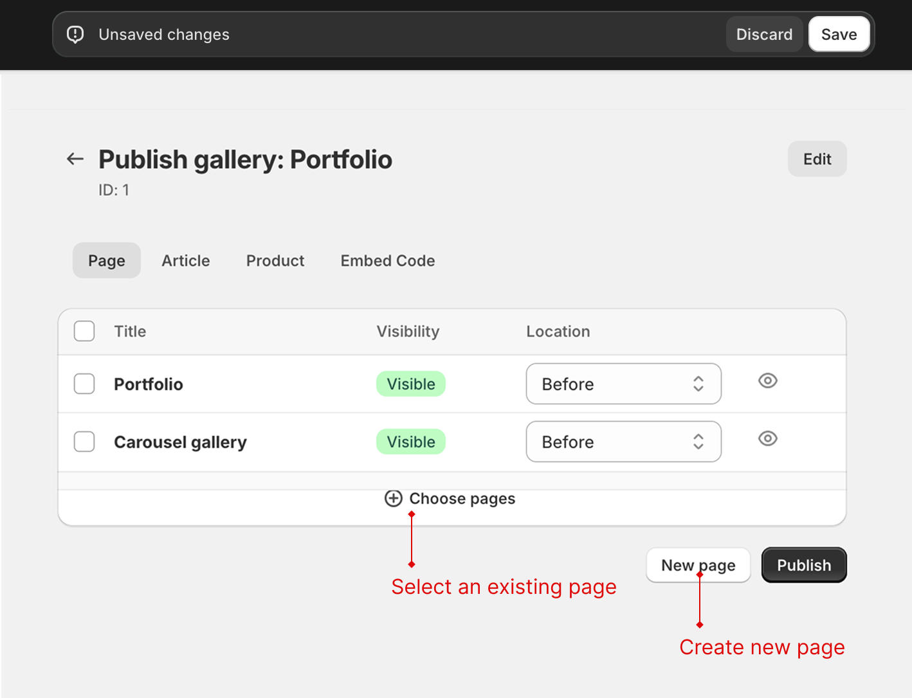Click the Publish button
This screenshot has height=698, width=912.
803,565
